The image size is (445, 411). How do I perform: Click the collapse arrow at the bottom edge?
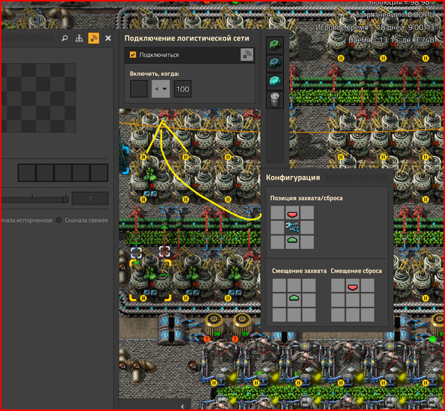(182, 406)
